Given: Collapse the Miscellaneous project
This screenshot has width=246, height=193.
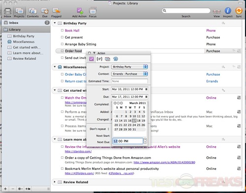Looking at the screenshot, I should [x=55, y=67].
